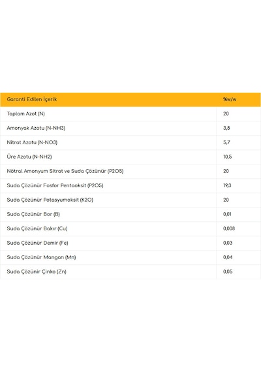
Task: Select the Toplam Azot (N) row
Action: pyautogui.click(x=130, y=114)
